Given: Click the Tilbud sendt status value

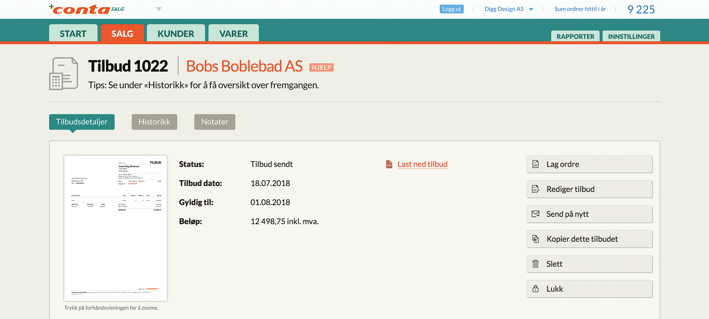Looking at the screenshot, I should (x=272, y=164).
